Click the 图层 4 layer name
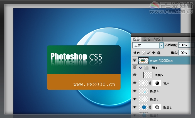 (154, 91)
